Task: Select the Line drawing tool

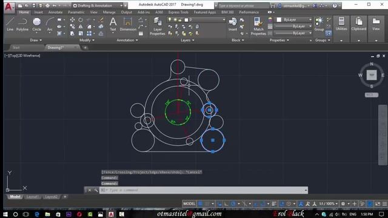Action: (x=10, y=24)
